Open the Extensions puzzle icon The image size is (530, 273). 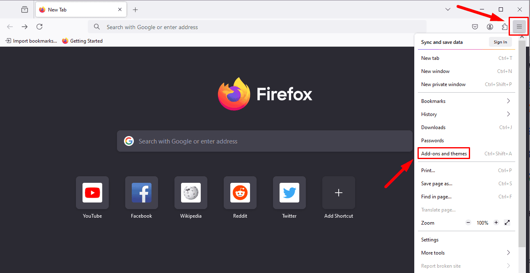pos(505,27)
